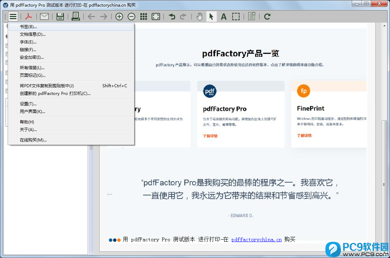Open 安全加密(I)... menu entry
Viewport: 390px width, 258px height.
pyautogui.click(x=71, y=57)
